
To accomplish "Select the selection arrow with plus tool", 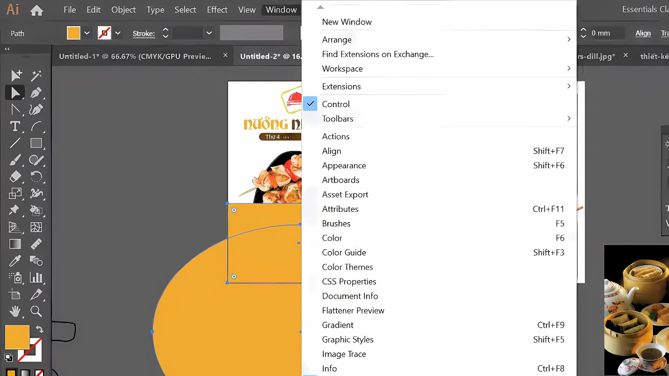I will (16, 75).
